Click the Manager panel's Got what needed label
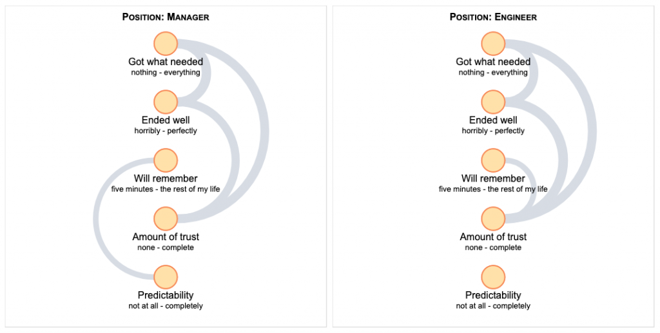The height and width of the screenshot is (333, 660). (166, 62)
